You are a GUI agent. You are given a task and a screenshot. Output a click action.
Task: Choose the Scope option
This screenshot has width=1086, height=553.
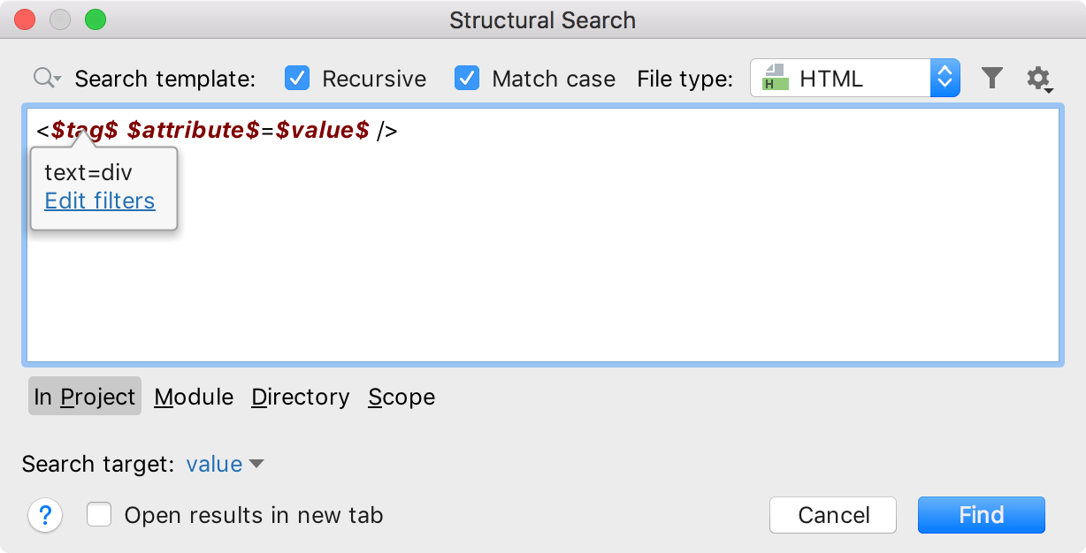(x=401, y=397)
